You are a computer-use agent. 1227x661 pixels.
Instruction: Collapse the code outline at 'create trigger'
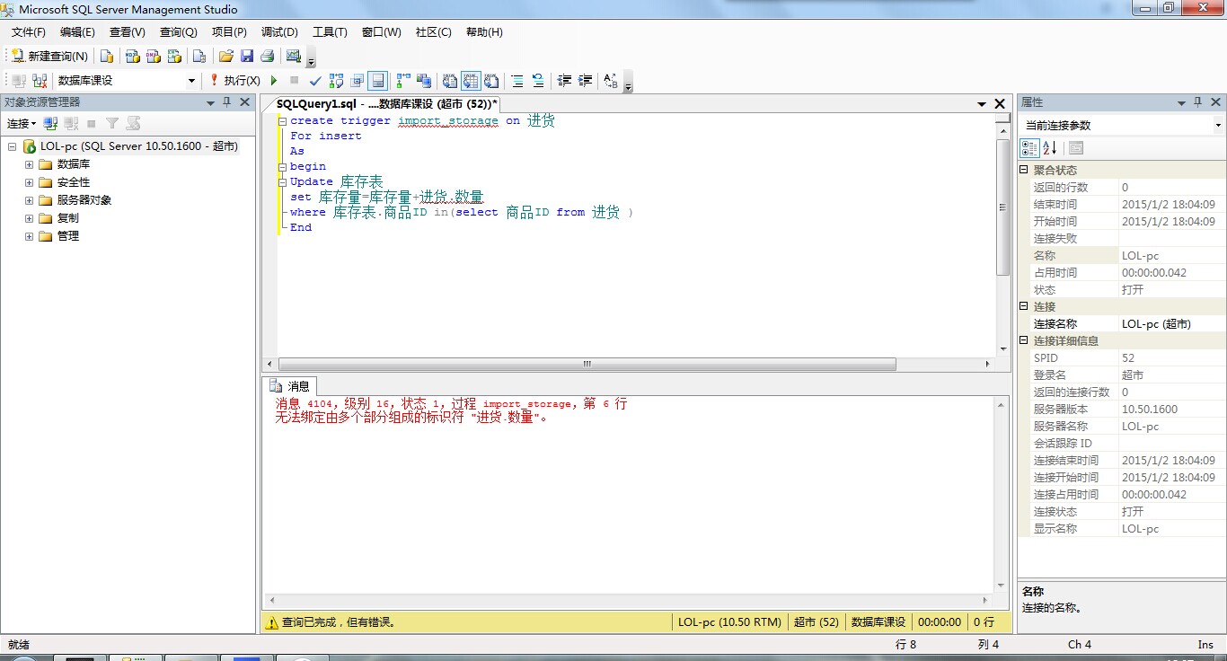click(x=283, y=121)
